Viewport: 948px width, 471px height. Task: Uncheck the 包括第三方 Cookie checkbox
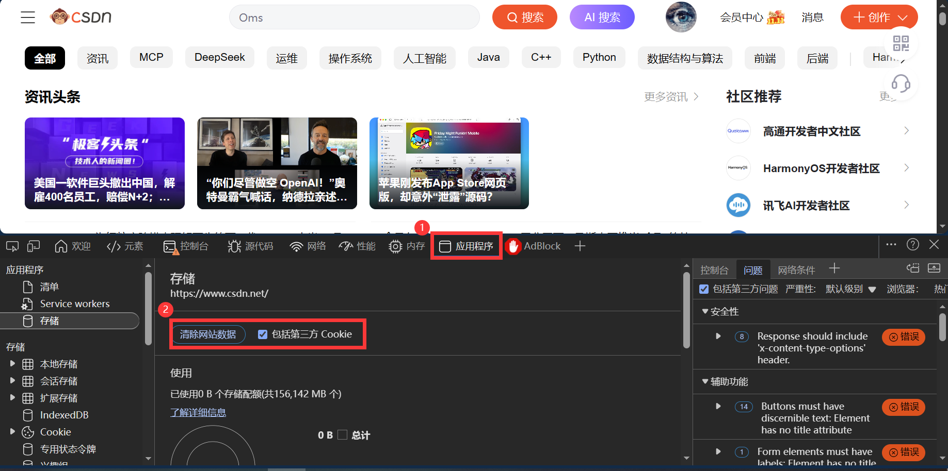tap(263, 334)
